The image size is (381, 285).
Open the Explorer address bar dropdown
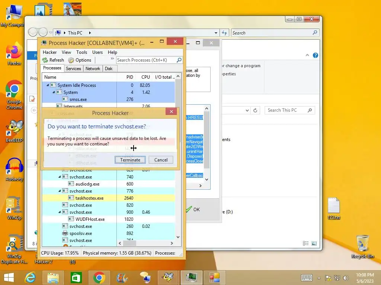tap(216, 33)
